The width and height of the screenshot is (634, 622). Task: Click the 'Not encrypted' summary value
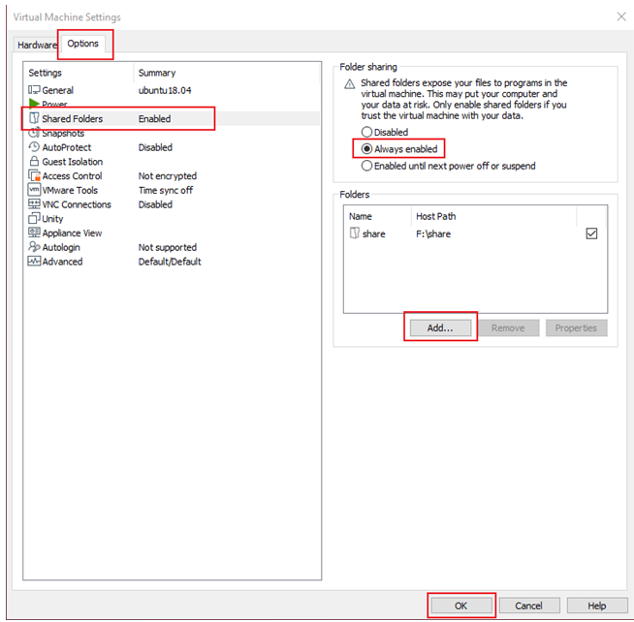pyautogui.click(x=168, y=175)
